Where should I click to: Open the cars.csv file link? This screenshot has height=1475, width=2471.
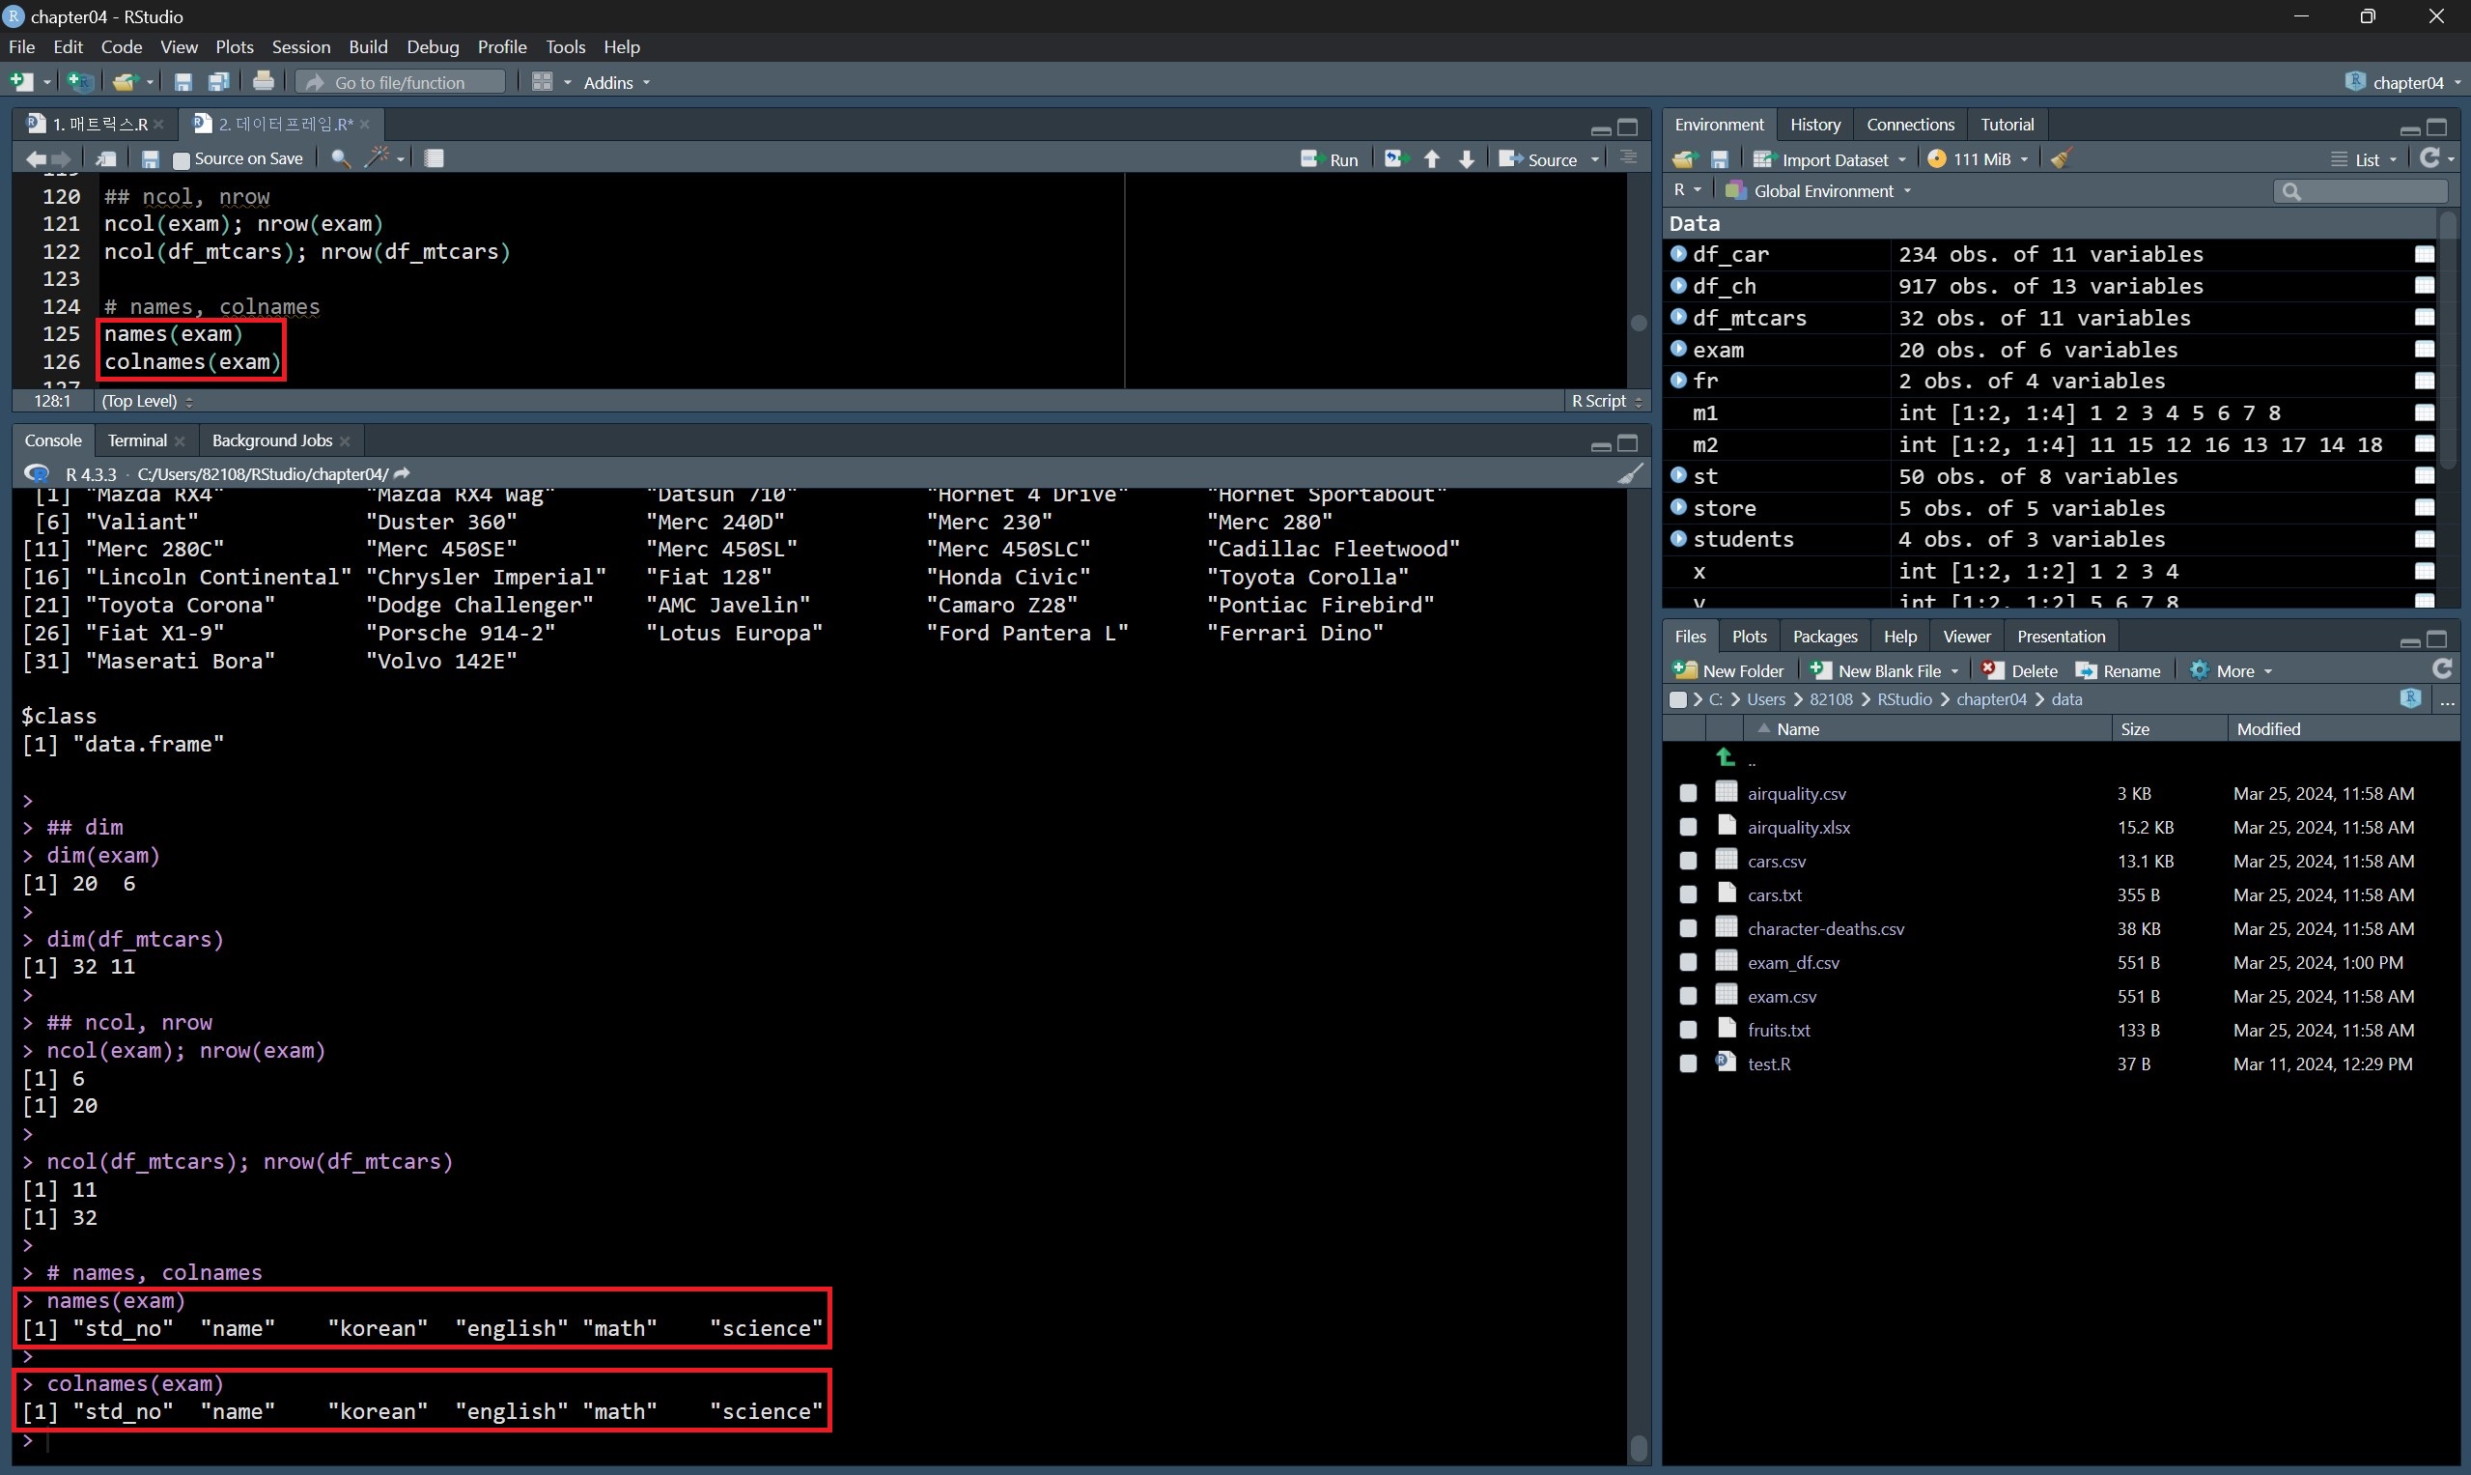coord(1777,862)
